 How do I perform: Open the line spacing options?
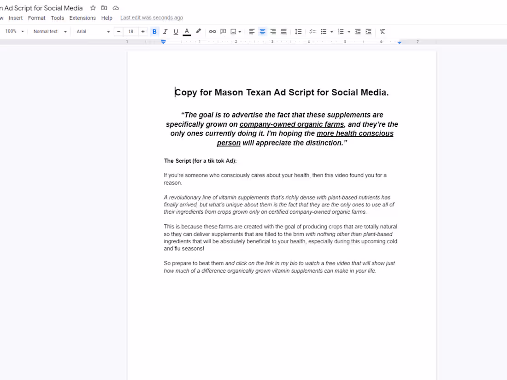click(x=298, y=31)
